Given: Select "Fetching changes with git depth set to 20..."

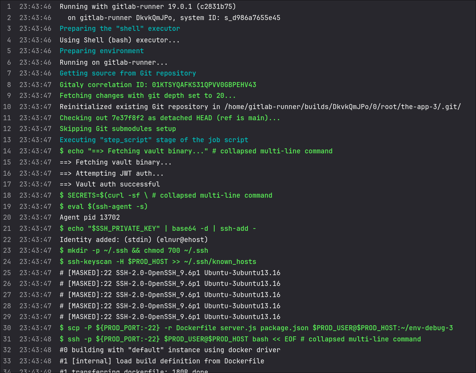Looking at the screenshot, I should pos(147,96).
